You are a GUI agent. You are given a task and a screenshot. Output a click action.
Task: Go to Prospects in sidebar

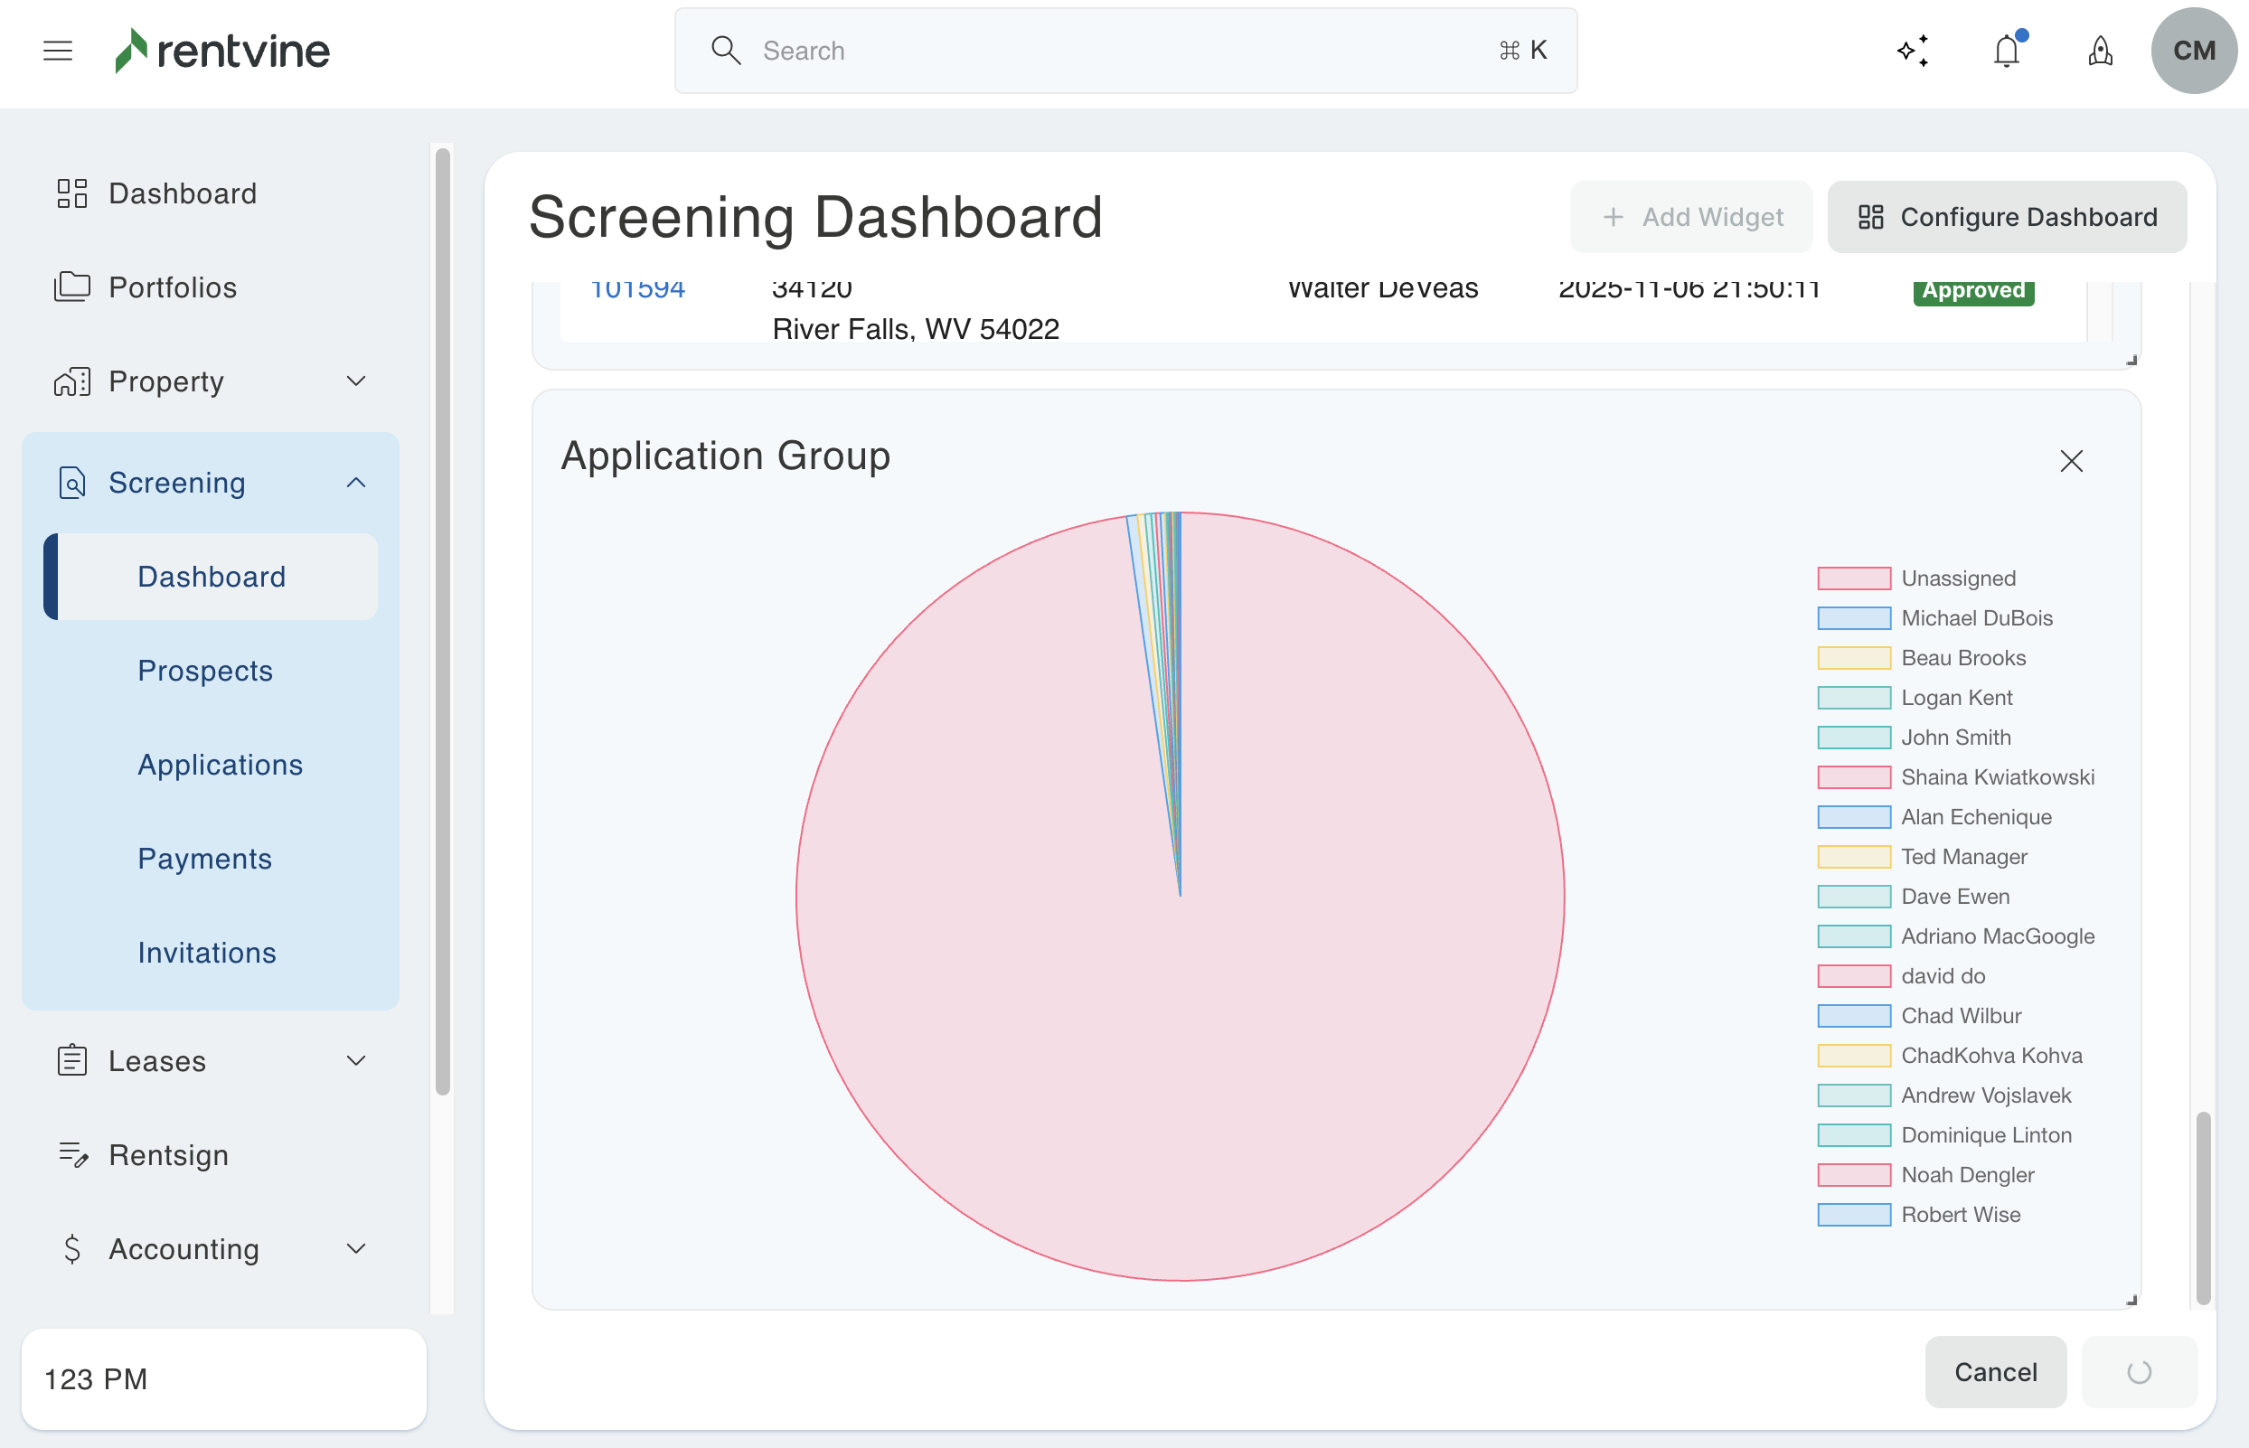(x=205, y=671)
